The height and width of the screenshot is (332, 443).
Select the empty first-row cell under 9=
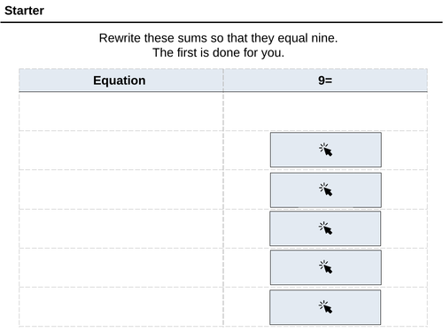click(325, 112)
